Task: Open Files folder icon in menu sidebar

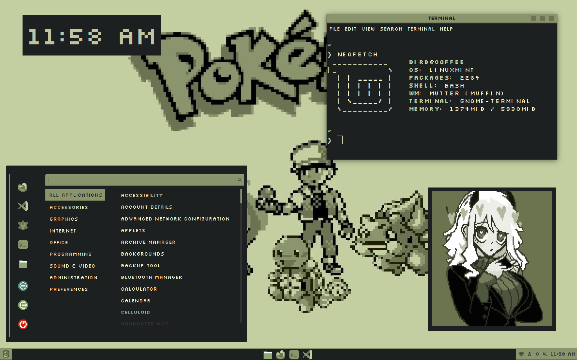Action: tap(23, 264)
